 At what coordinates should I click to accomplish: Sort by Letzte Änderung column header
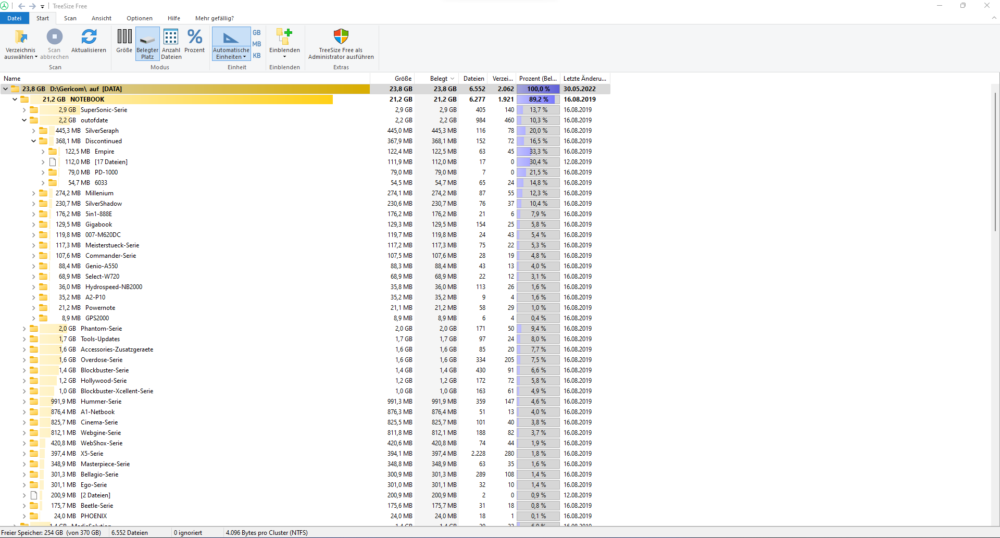point(585,79)
